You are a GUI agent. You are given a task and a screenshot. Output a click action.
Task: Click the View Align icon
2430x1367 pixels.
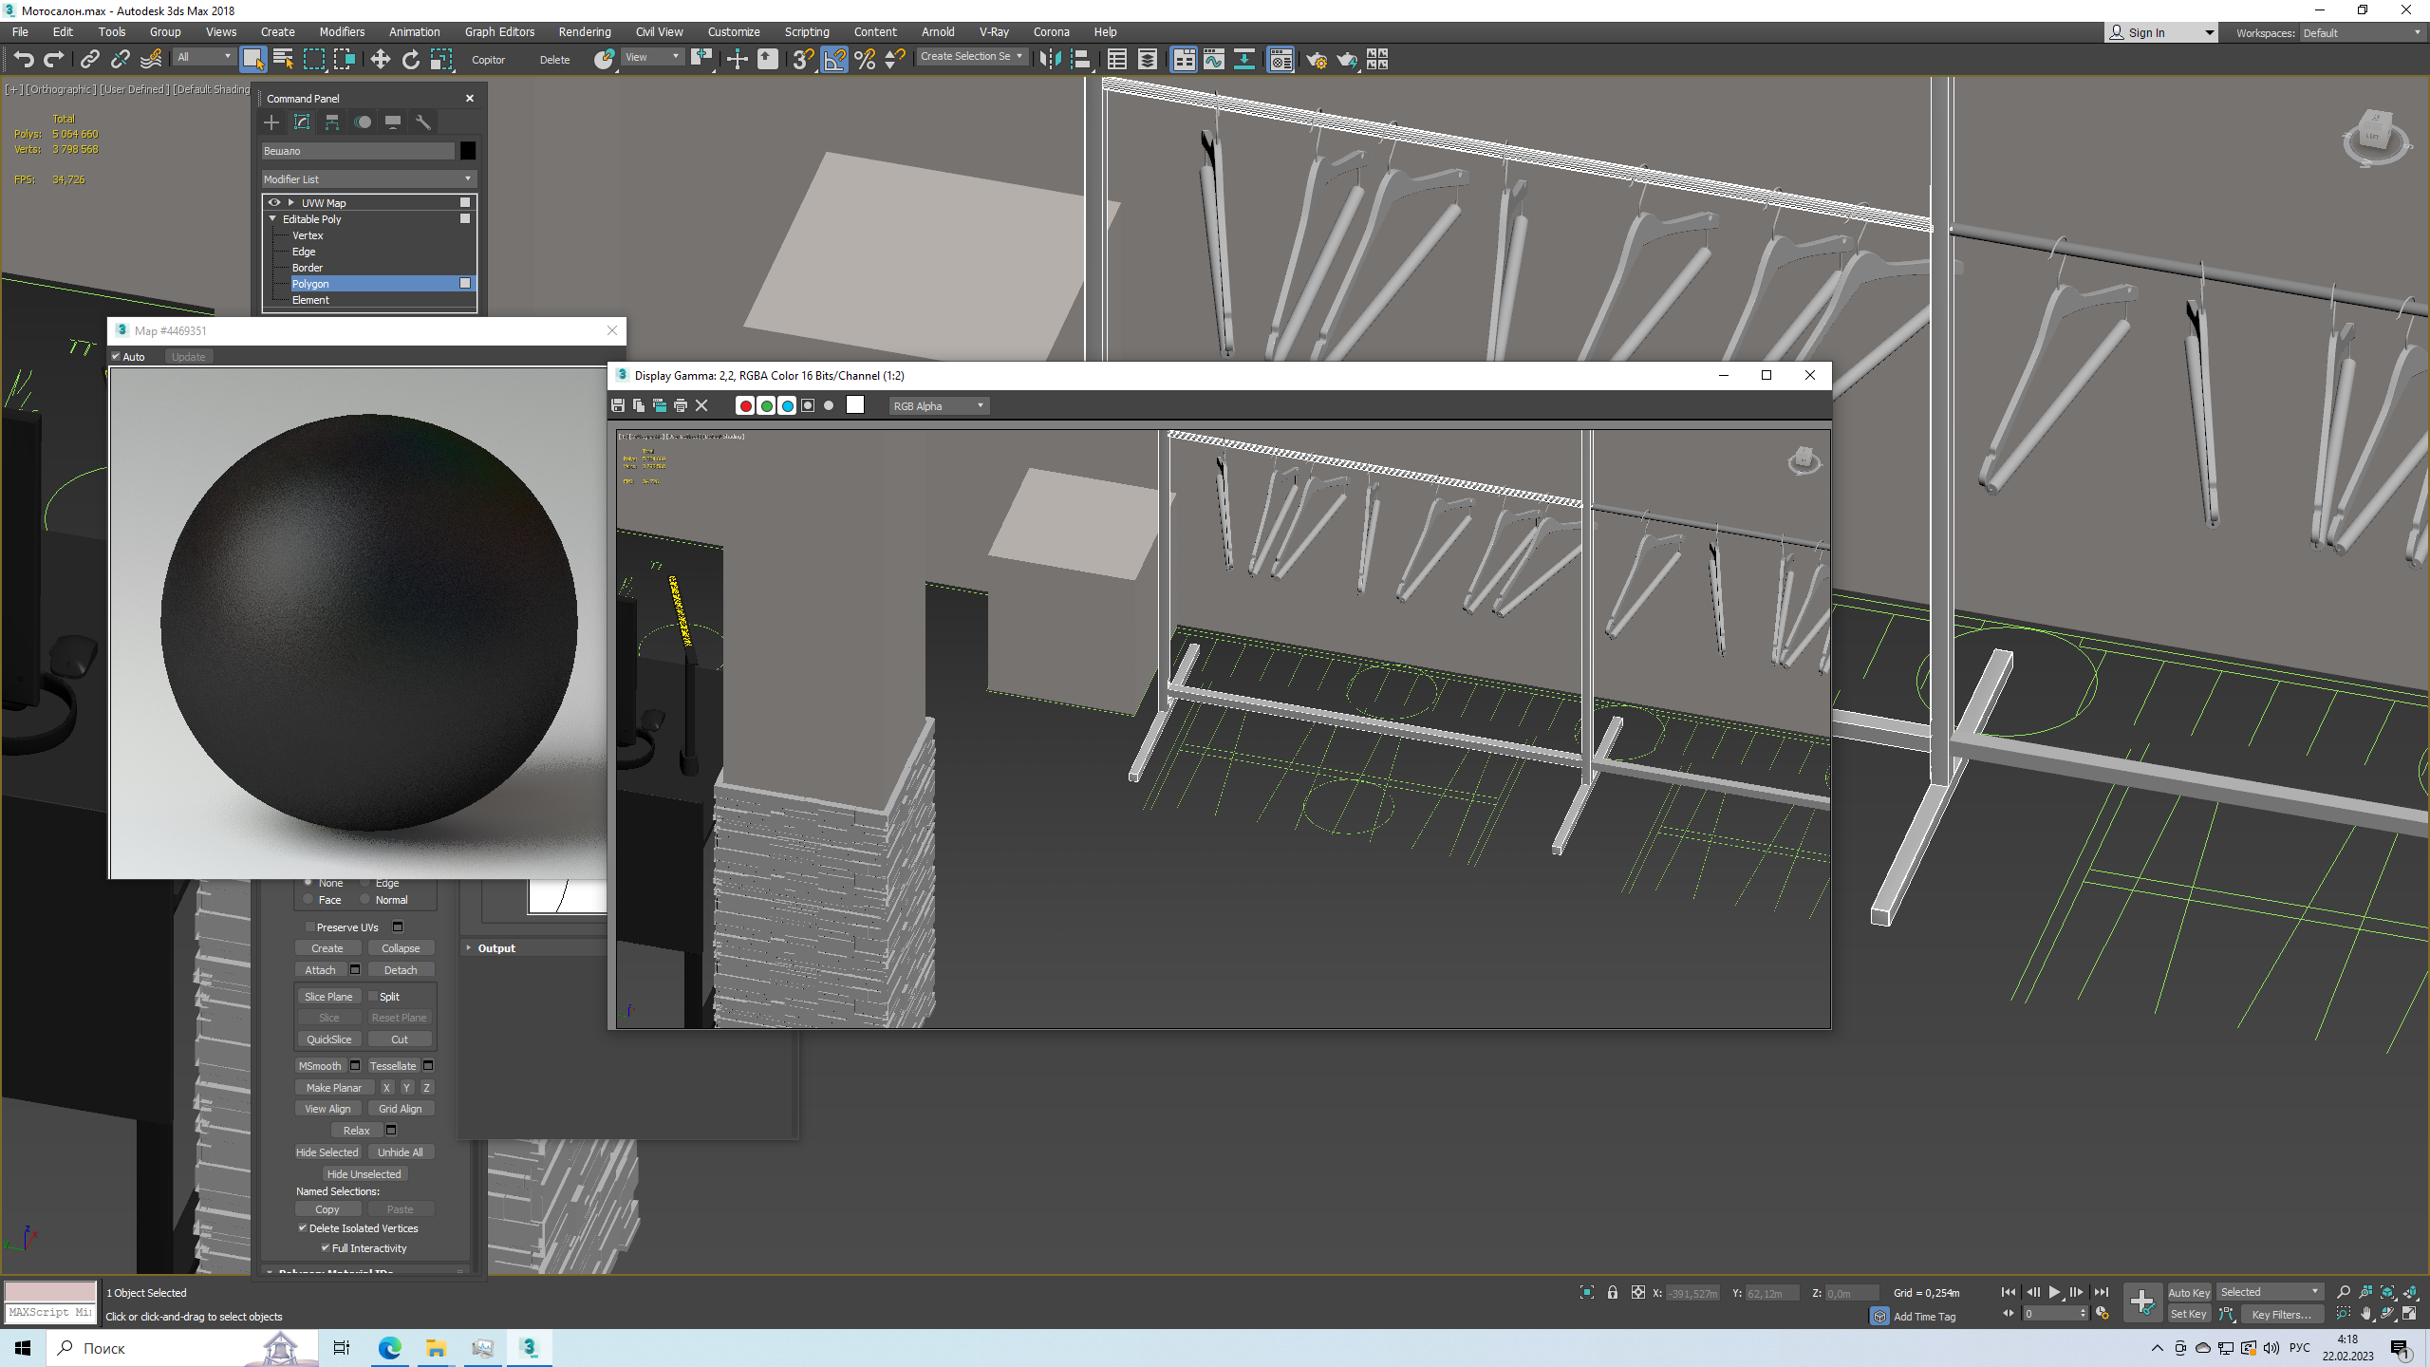pos(328,1108)
